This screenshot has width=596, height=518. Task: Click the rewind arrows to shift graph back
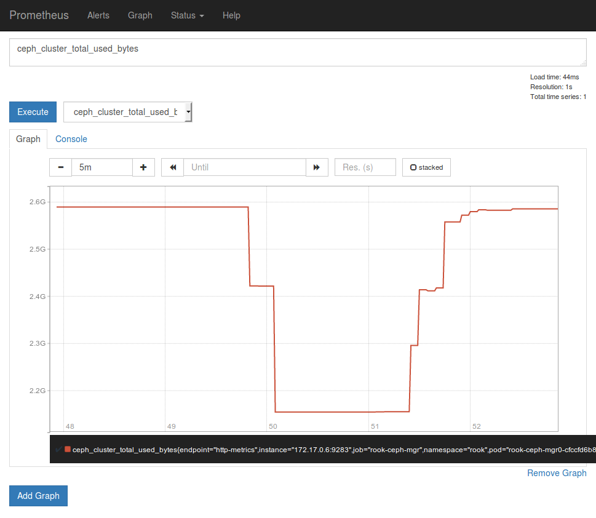[x=173, y=167]
